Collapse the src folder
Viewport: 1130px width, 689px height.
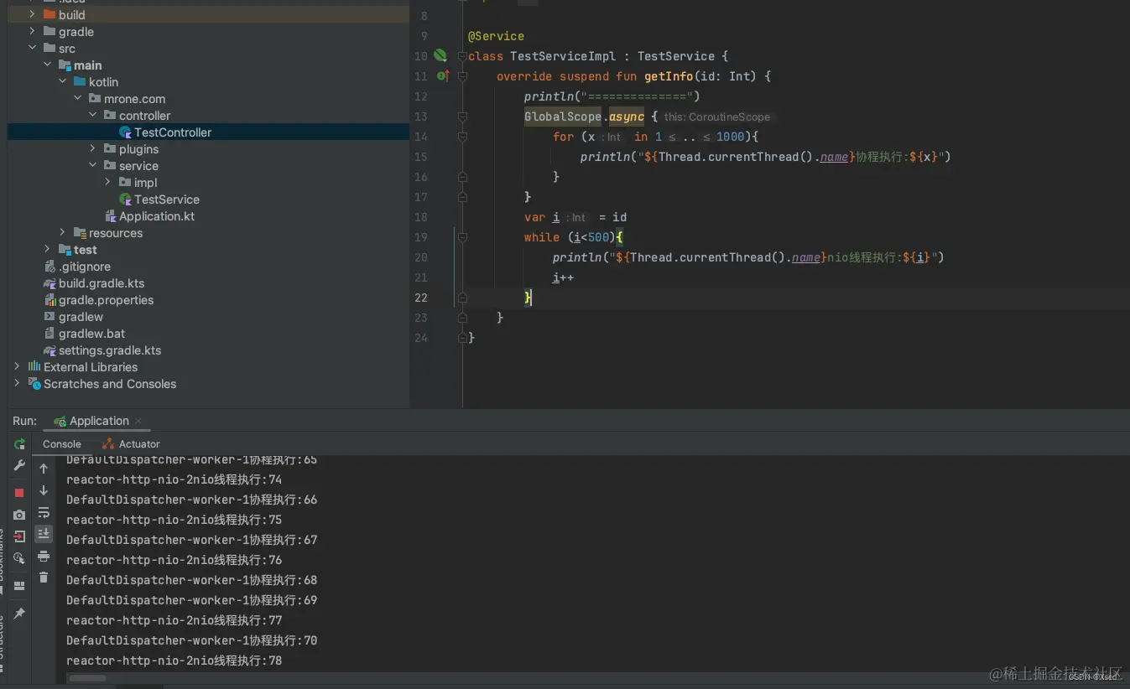point(32,49)
